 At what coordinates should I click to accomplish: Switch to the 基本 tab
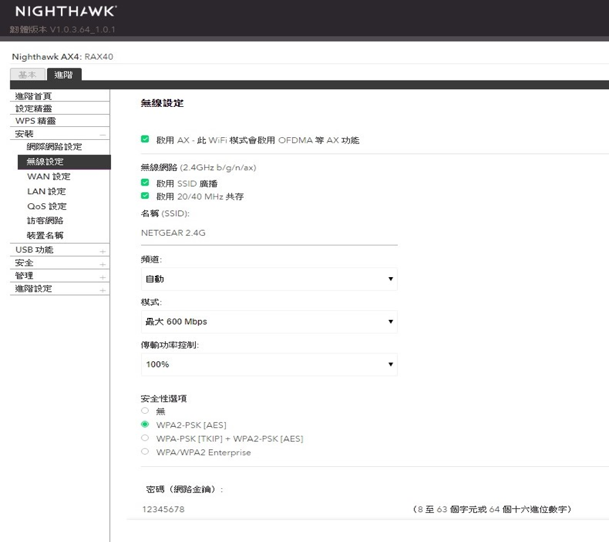coord(27,74)
